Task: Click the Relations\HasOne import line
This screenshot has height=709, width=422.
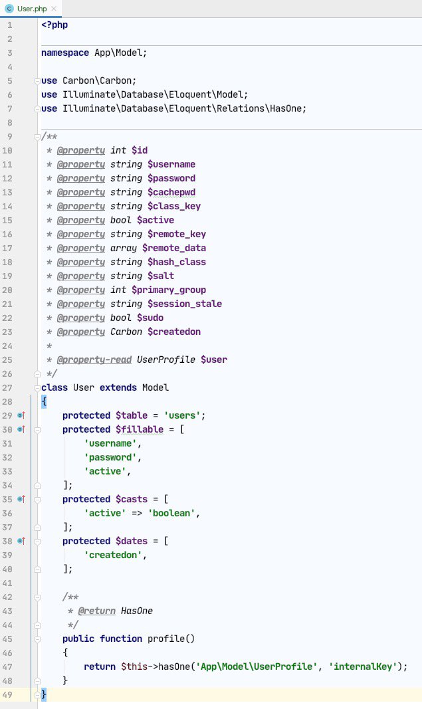Action: (x=173, y=108)
